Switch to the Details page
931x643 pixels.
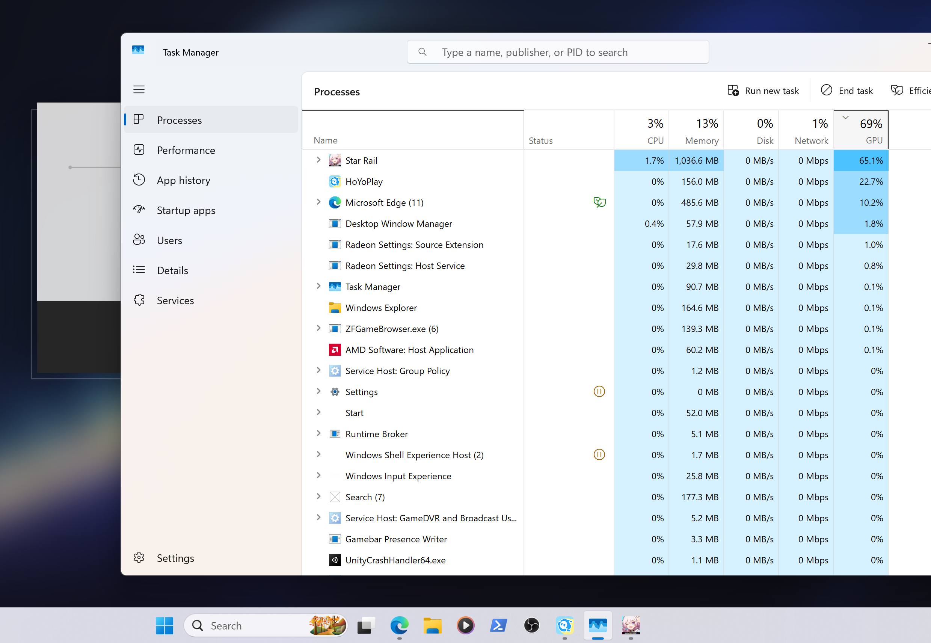pyautogui.click(x=172, y=270)
